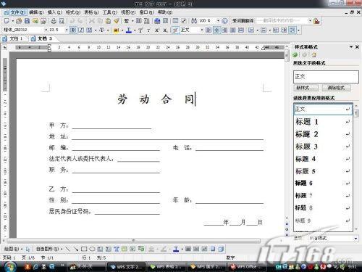Click the help icon beside zoom box
Image resolution: width=362 pixels, height=272 pixels.
(224, 21)
